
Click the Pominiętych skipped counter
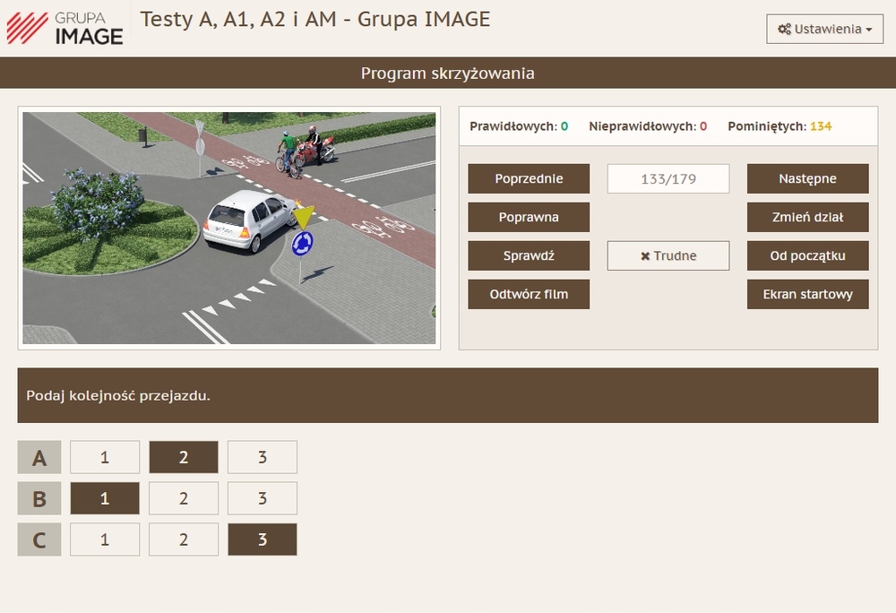click(x=780, y=126)
